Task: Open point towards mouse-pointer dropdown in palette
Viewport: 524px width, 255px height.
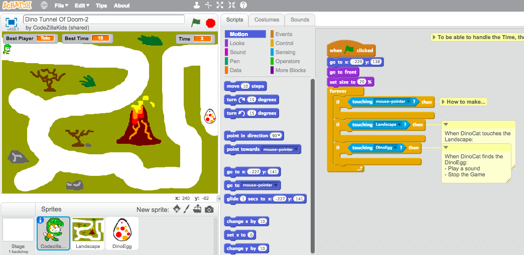Action: (x=296, y=149)
